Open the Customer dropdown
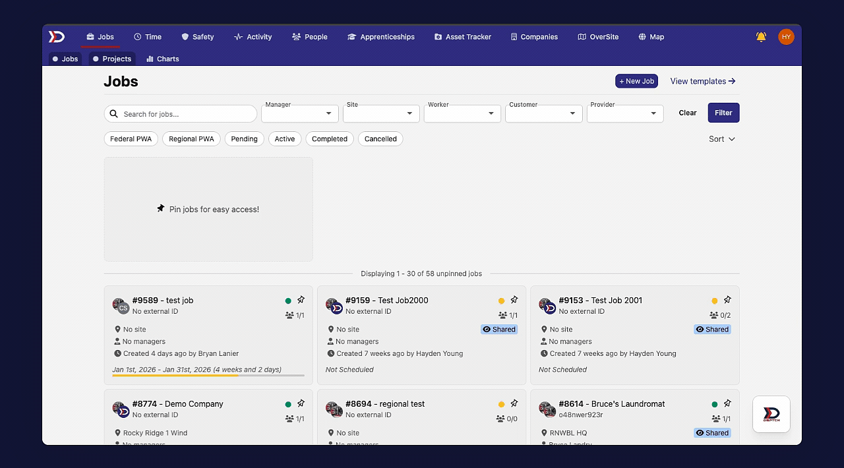844x468 pixels. point(544,113)
